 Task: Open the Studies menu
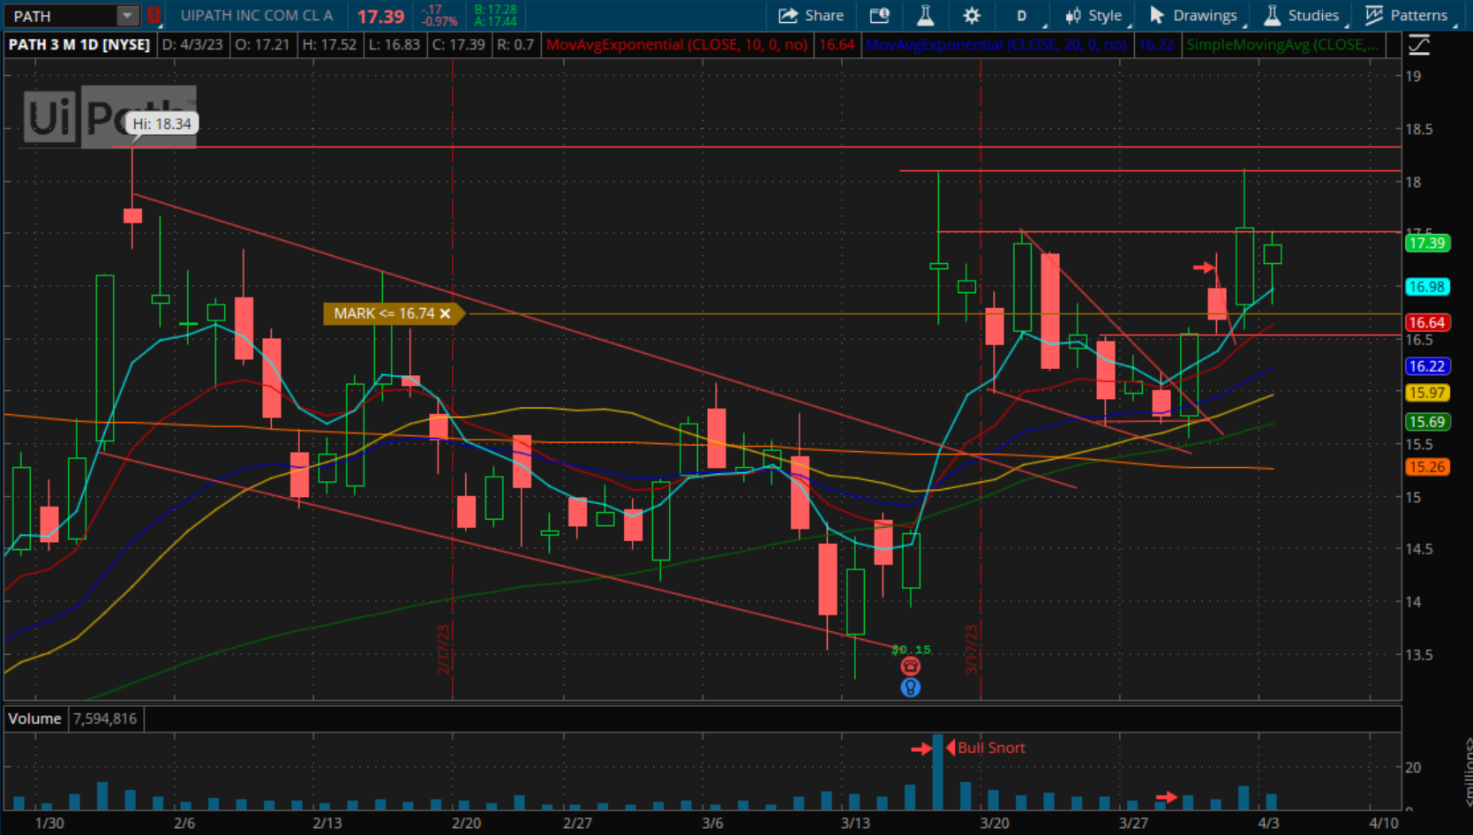pos(1304,16)
